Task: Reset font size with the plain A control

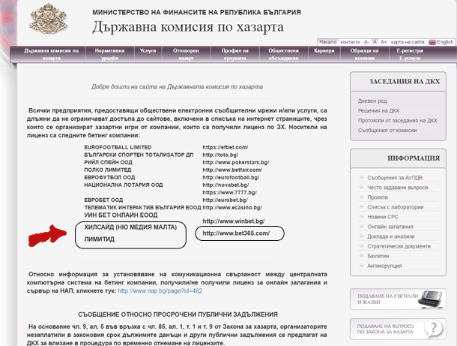Action: [375, 42]
